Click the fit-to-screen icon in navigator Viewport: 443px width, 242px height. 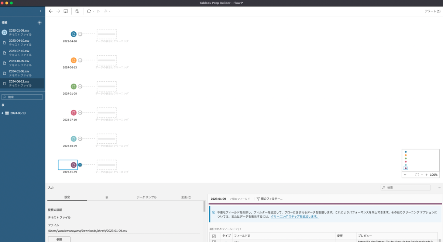coord(417,175)
